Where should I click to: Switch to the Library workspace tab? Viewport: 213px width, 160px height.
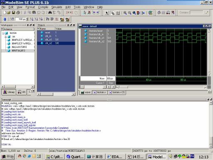click(9, 92)
